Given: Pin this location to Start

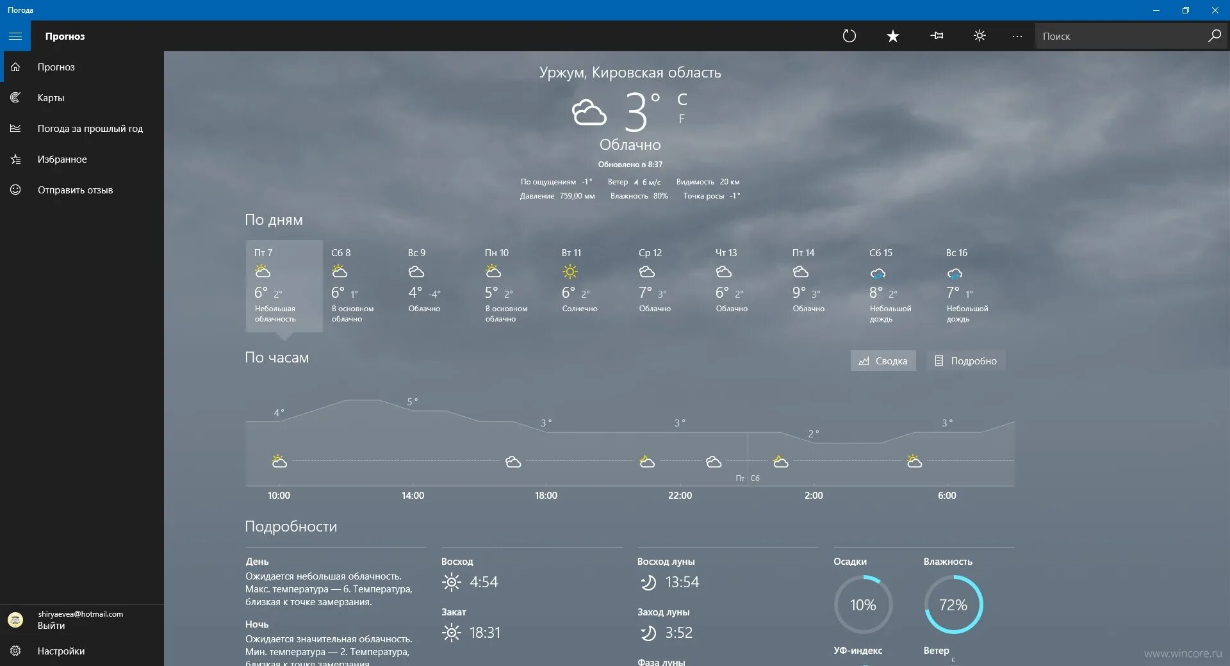Looking at the screenshot, I should 936,36.
